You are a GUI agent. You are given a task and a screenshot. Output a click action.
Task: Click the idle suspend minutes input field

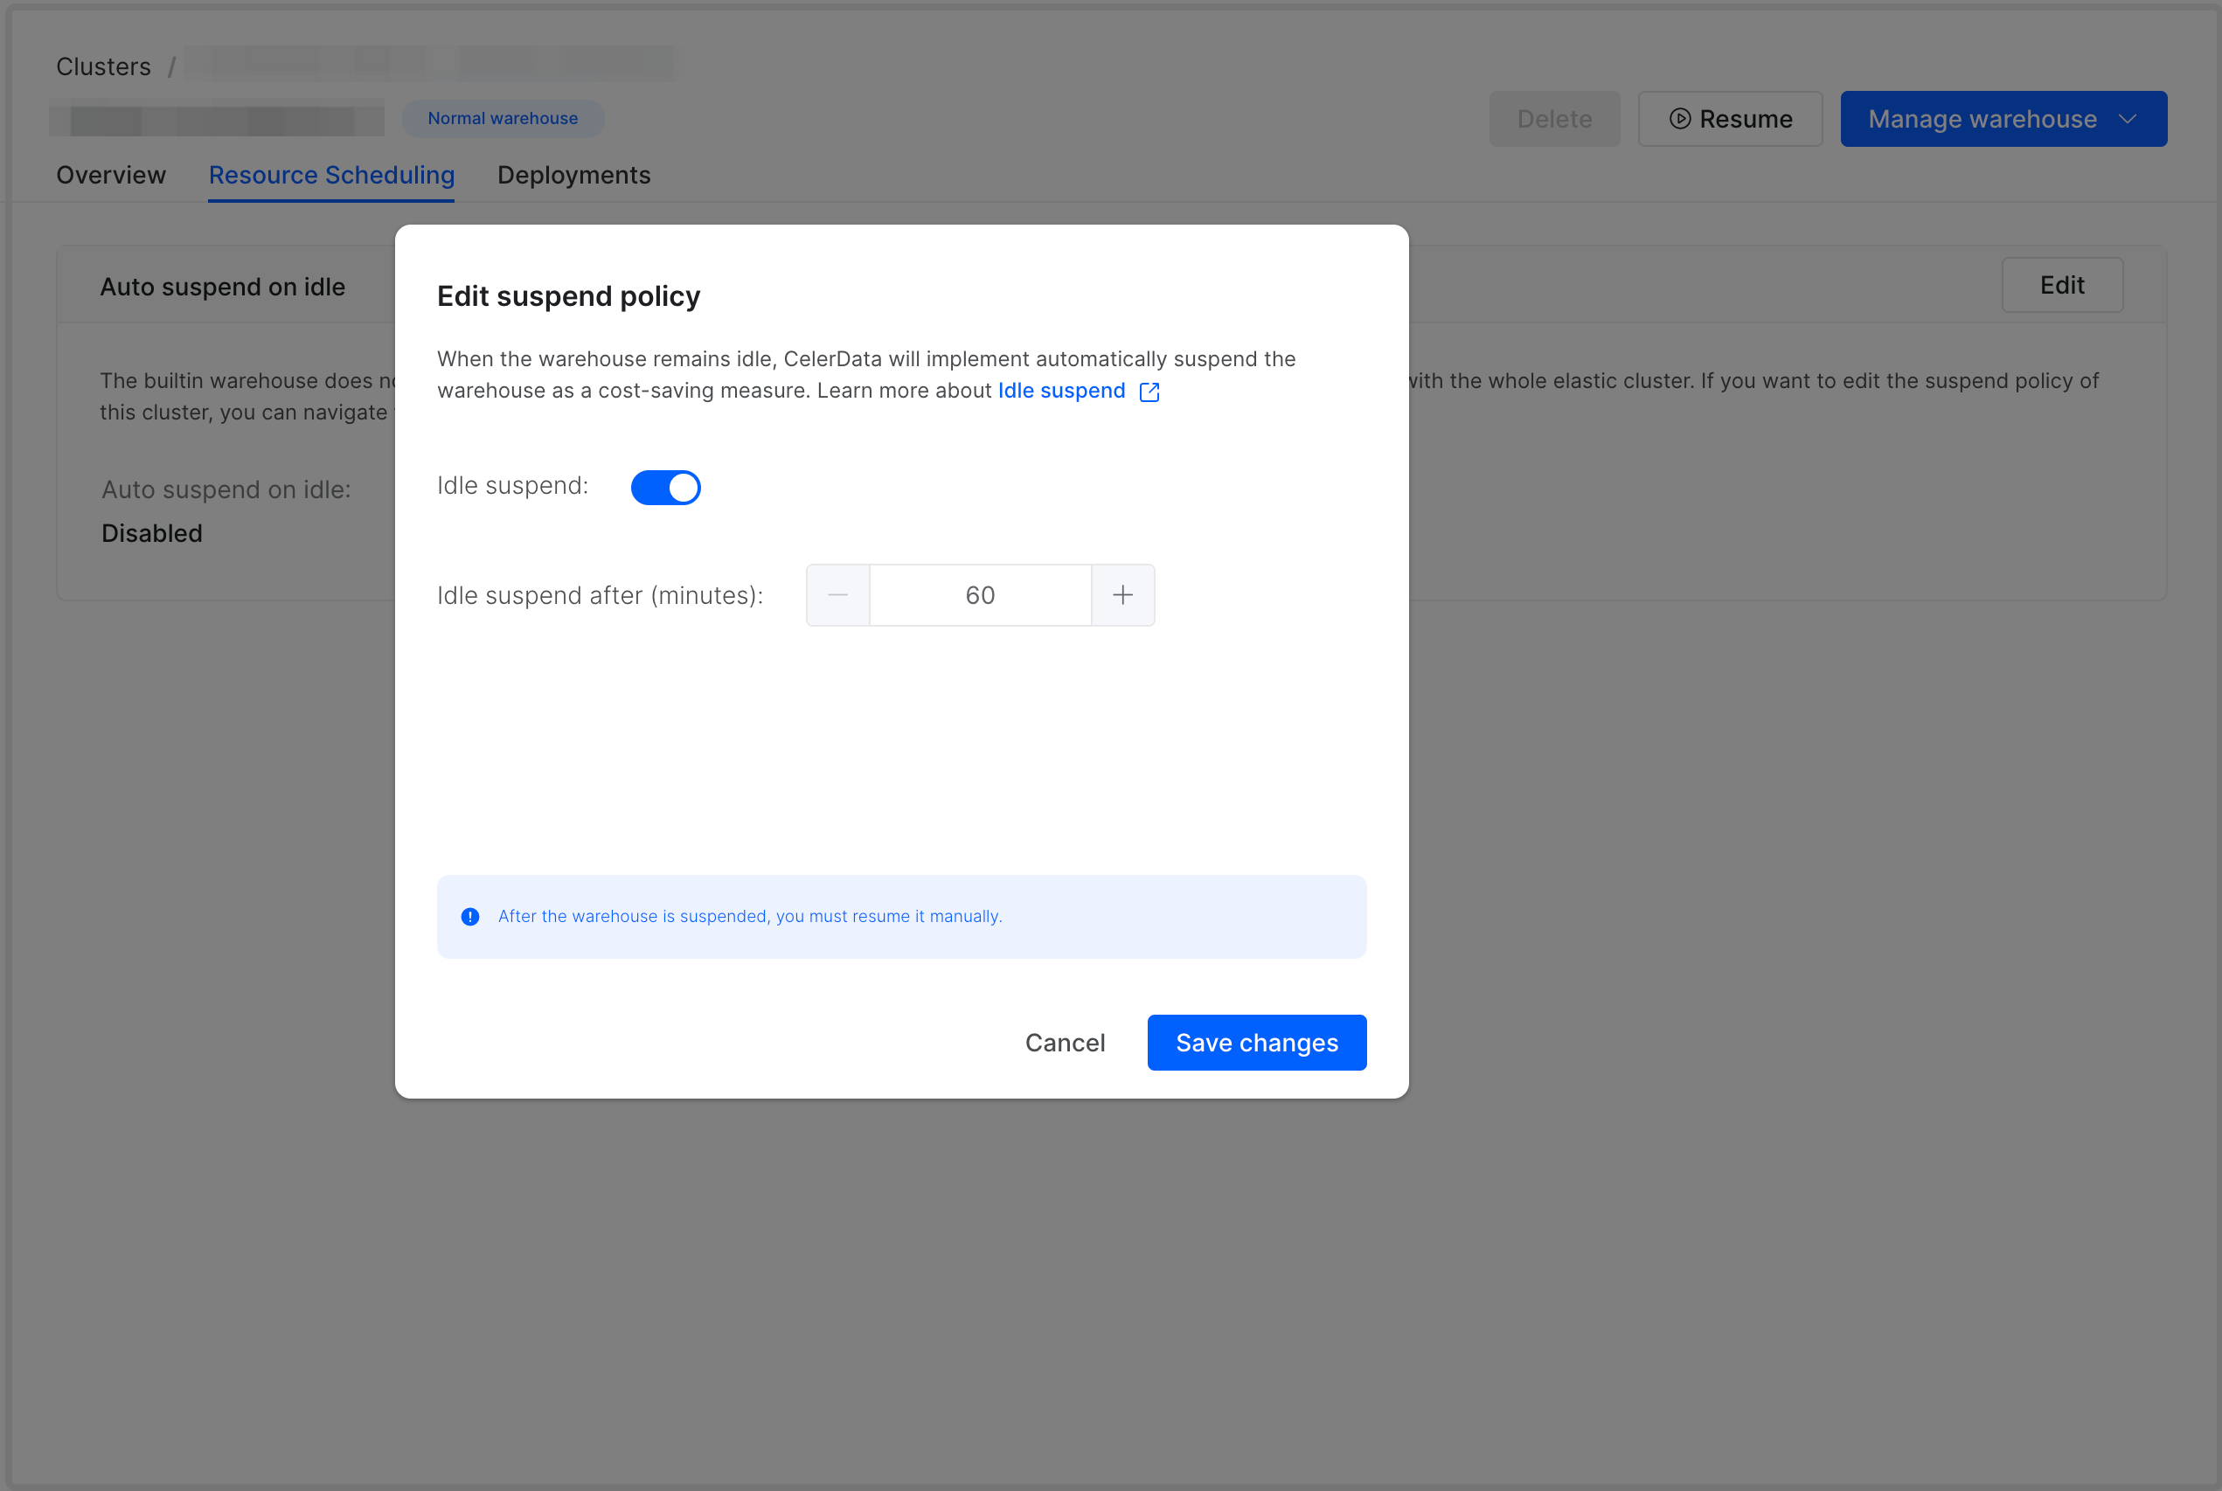[979, 595]
